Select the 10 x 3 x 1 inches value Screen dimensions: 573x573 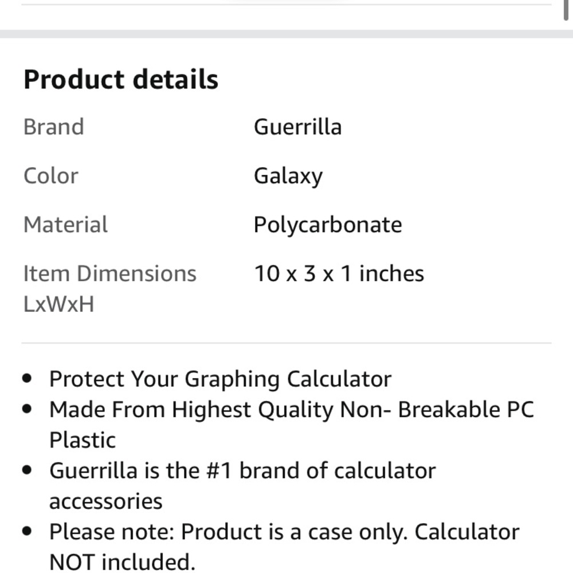click(339, 273)
